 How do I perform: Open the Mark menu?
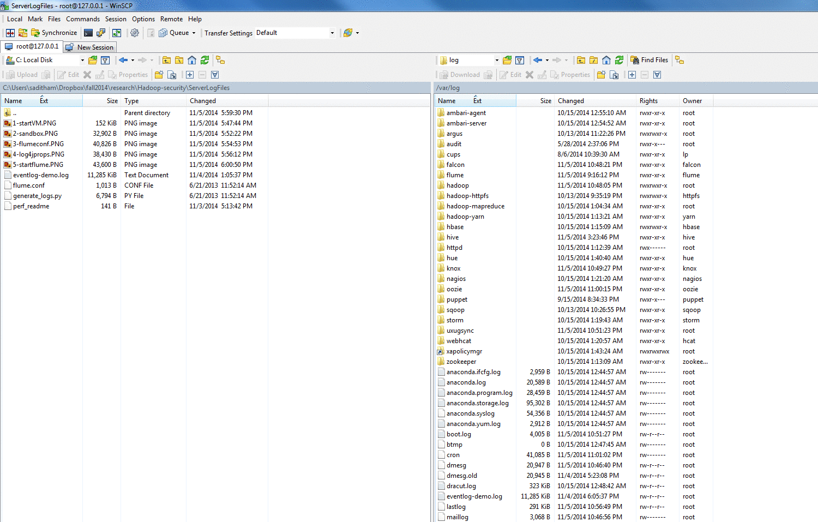pos(35,19)
